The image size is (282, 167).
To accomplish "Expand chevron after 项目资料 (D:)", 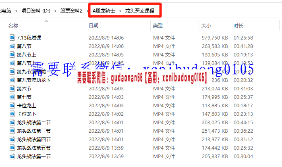I will [x=56, y=11].
